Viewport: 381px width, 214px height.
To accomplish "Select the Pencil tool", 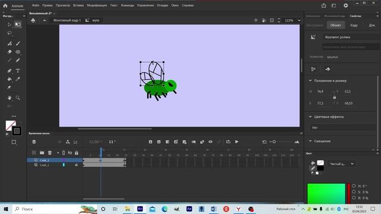I will coord(18,60).
